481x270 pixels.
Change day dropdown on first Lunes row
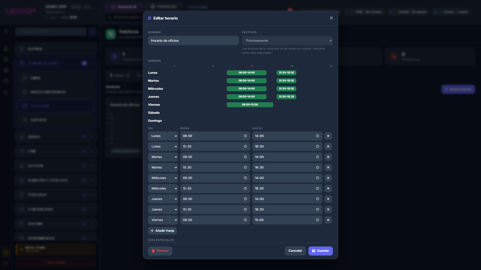pyautogui.click(x=163, y=136)
